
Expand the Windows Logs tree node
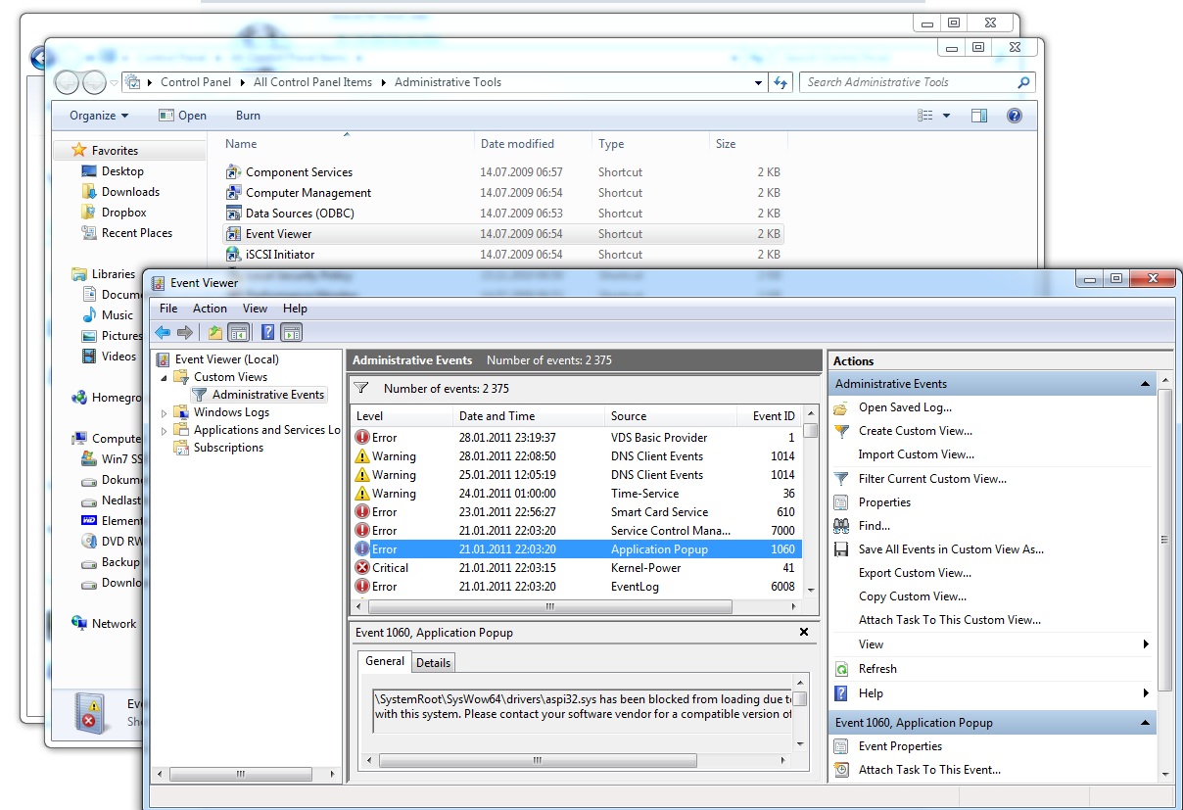click(x=165, y=413)
